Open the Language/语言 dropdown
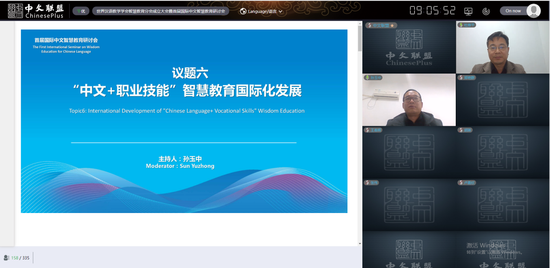This screenshot has width=550, height=268. click(x=261, y=11)
